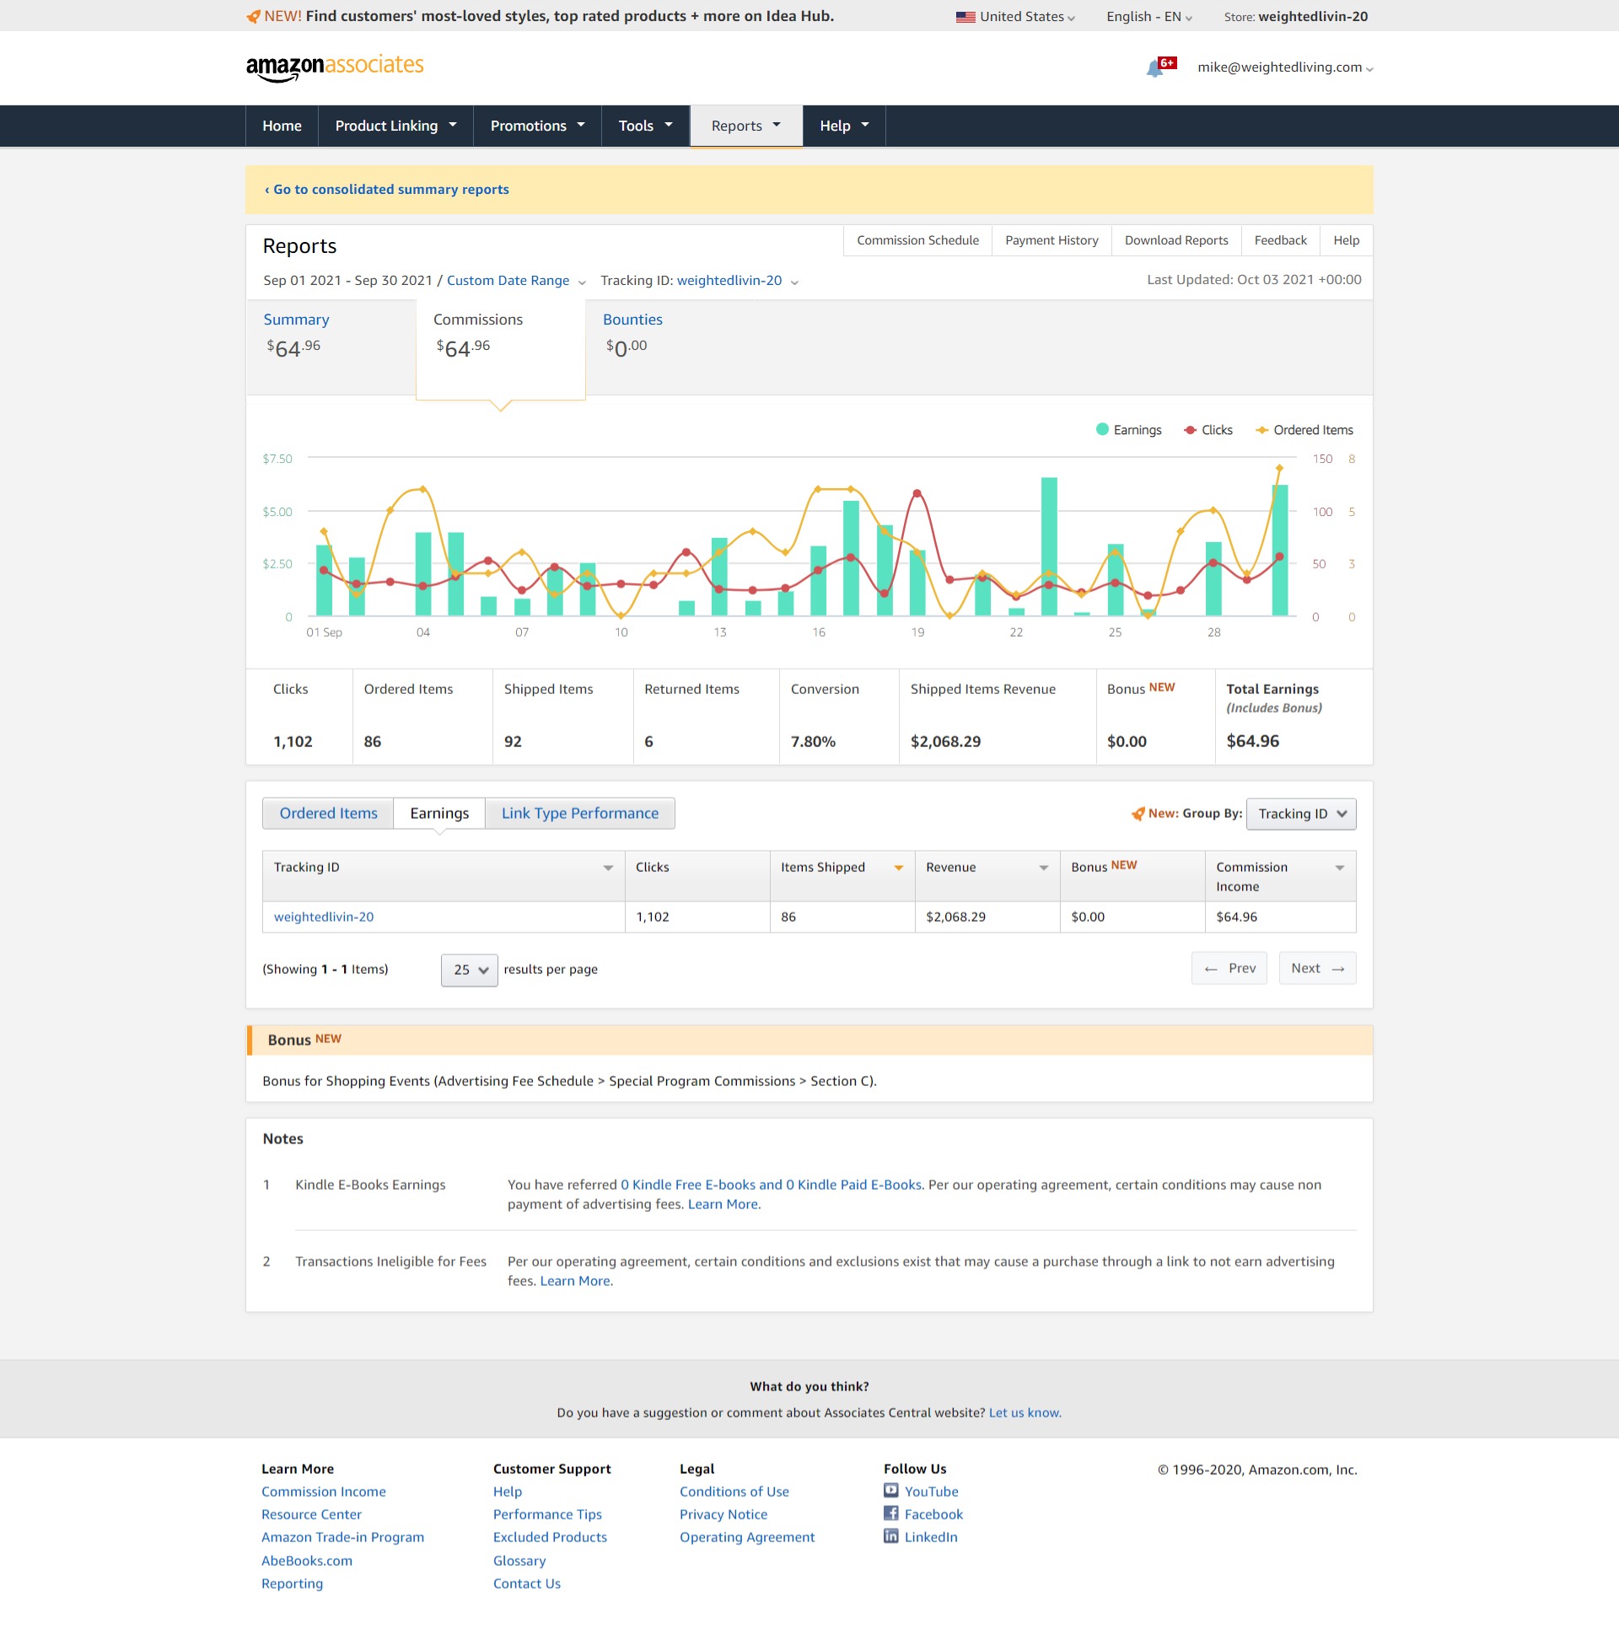
Task: Toggle Clicks series in chart legend
Action: click(1208, 430)
